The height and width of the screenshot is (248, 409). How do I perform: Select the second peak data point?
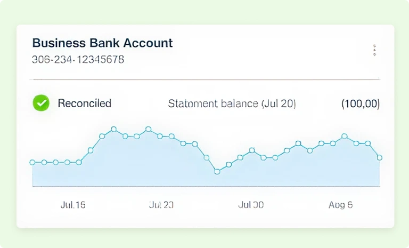click(149, 129)
